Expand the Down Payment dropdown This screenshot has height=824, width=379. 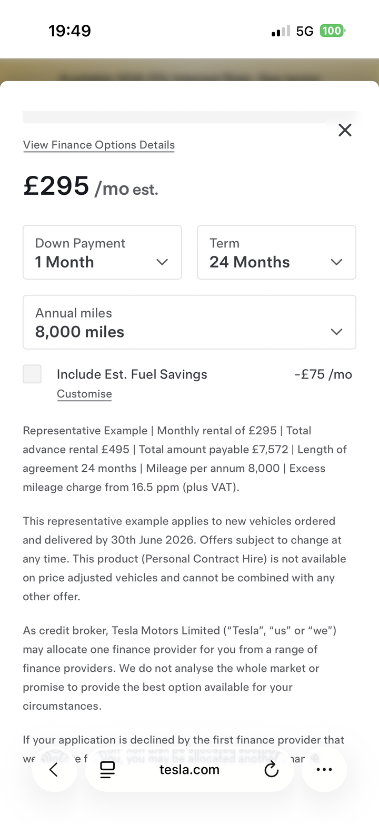click(x=102, y=253)
